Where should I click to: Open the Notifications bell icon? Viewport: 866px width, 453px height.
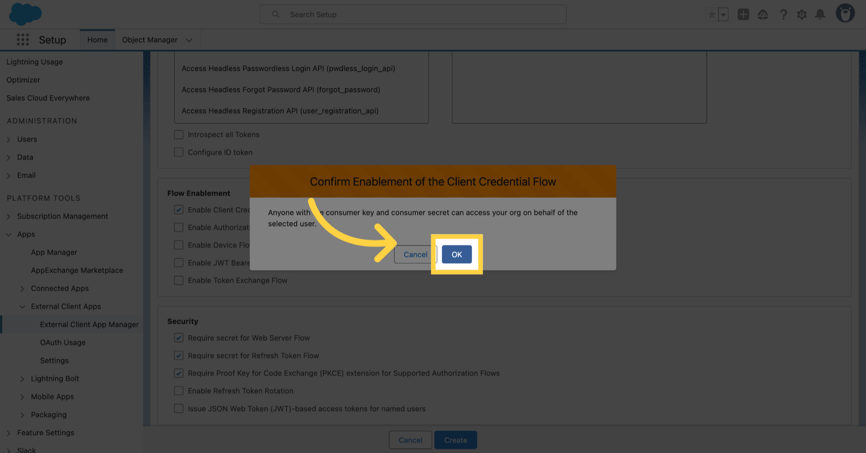click(820, 14)
